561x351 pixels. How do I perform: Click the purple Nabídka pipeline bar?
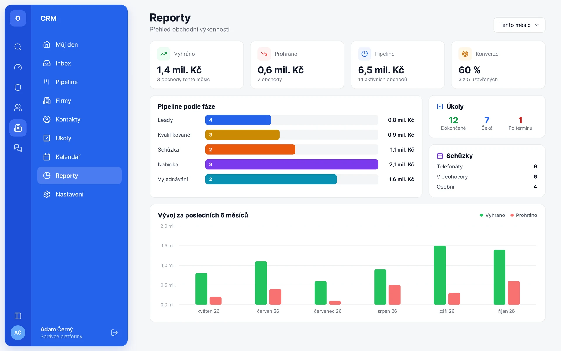[292, 164]
